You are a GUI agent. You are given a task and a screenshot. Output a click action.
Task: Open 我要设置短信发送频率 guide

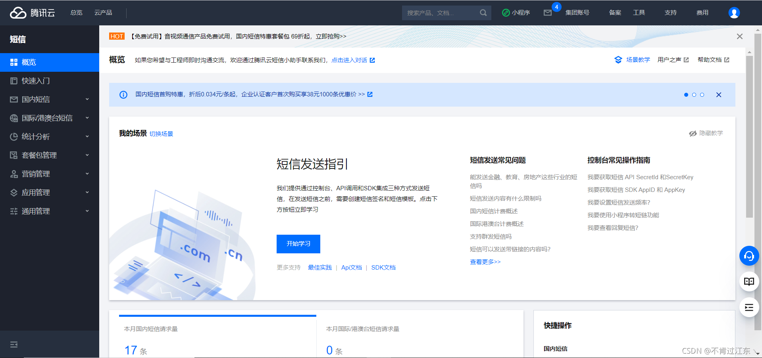(619, 203)
